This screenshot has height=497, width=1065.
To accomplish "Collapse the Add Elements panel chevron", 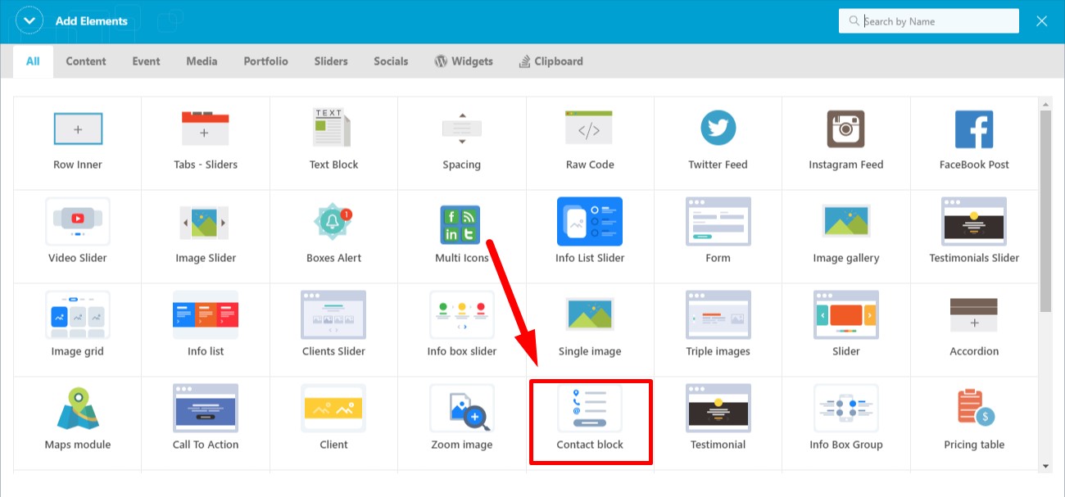I will tap(29, 21).
